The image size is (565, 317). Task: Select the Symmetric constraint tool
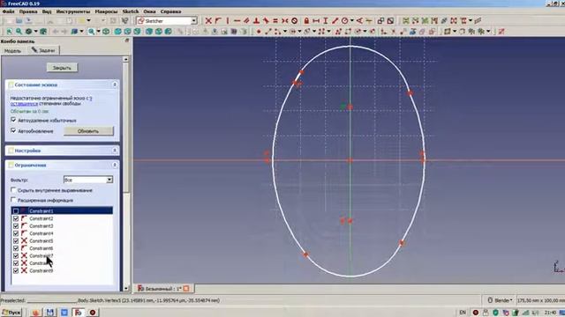pos(285,21)
